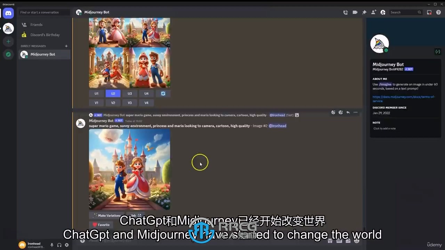Create variations with V2 button
This screenshot has height=250, width=445.
tap(113, 103)
